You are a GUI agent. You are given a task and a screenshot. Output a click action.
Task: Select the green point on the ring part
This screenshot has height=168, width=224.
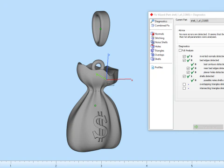click(100, 29)
